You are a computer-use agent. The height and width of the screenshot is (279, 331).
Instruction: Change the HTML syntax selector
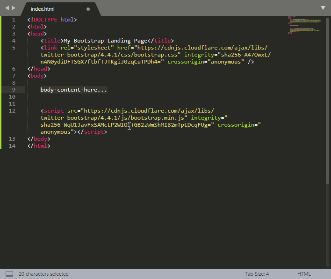click(304, 274)
